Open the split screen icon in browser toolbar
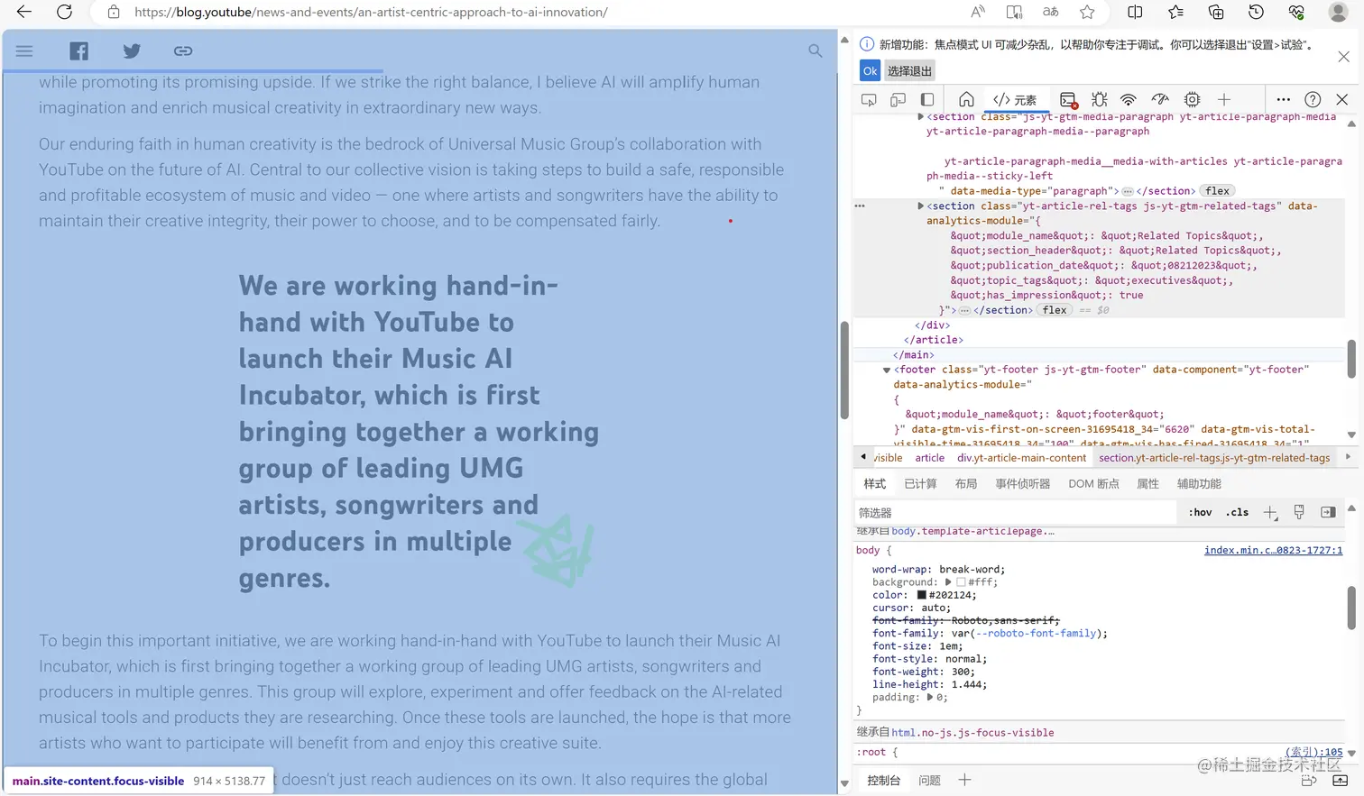Screen dimensions: 1364x796 (x=1135, y=12)
